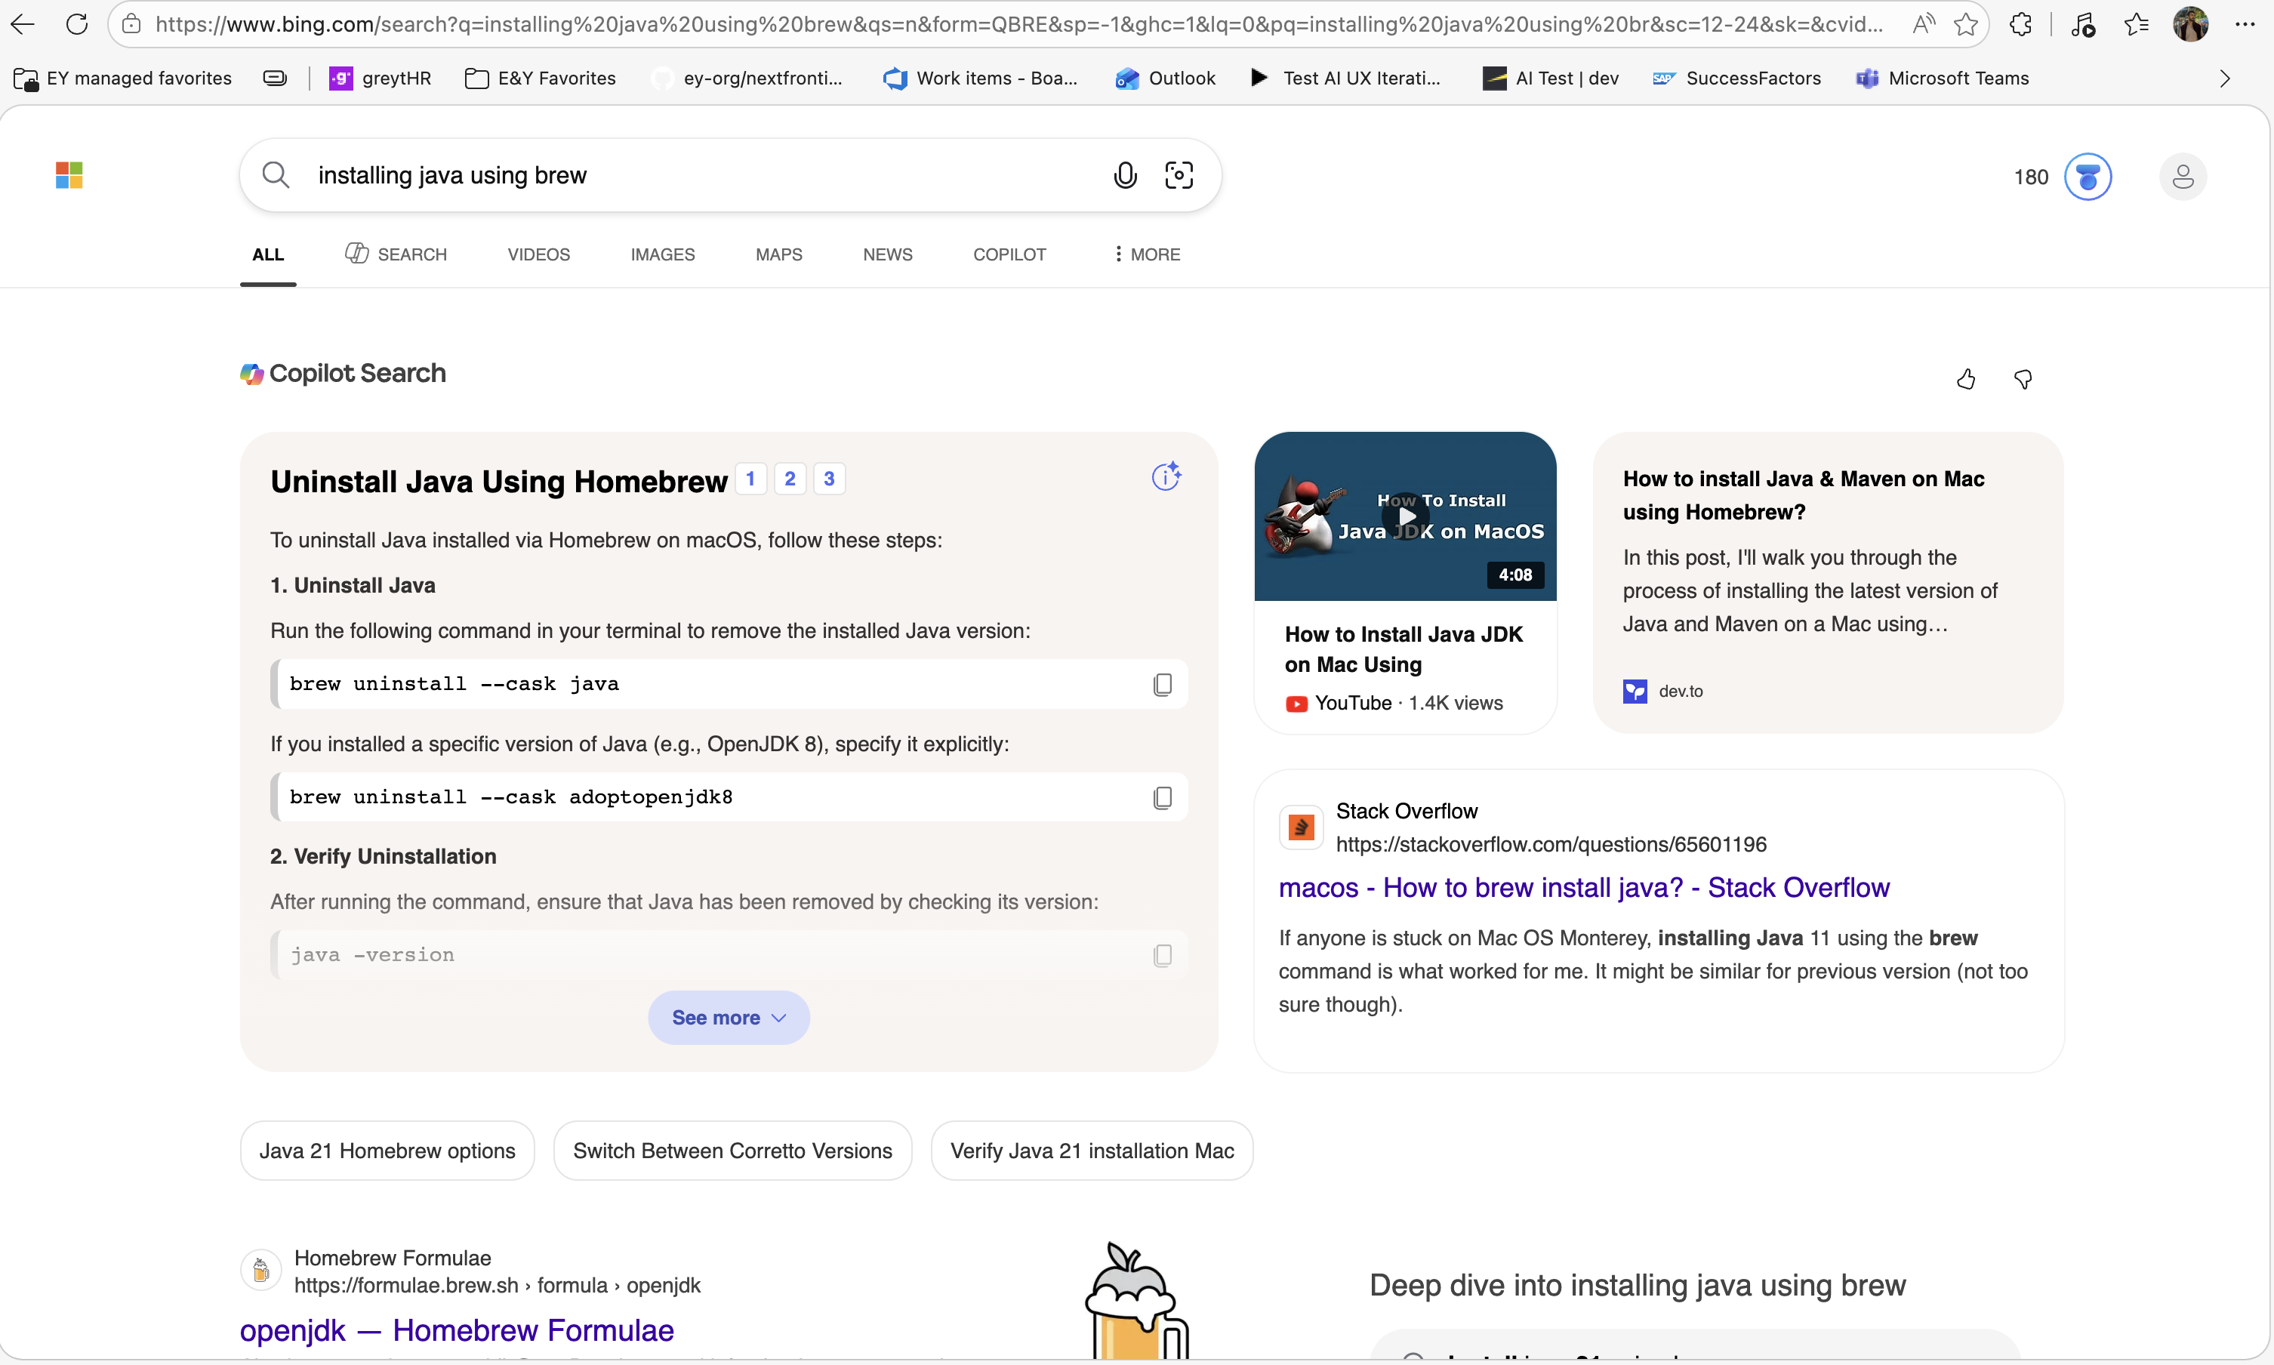Click the browser back arrow
The height and width of the screenshot is (1365, 2274).
tap(23, 25)
